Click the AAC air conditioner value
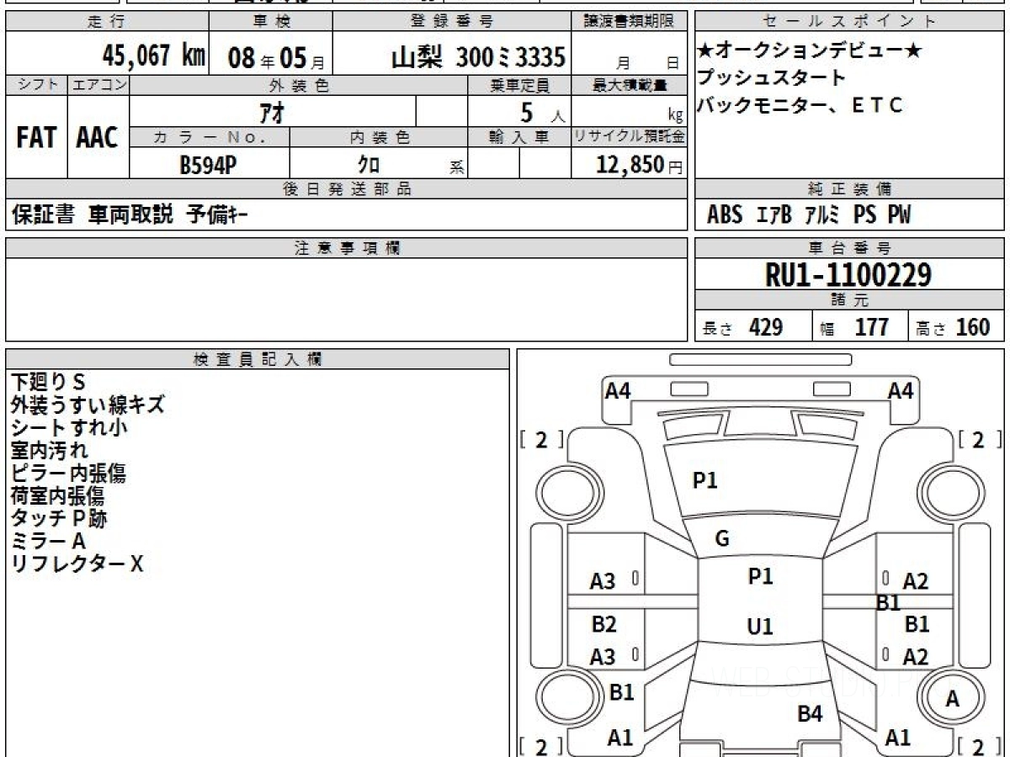This screenshot has width=1010, height=757. [x=98, y=138]
